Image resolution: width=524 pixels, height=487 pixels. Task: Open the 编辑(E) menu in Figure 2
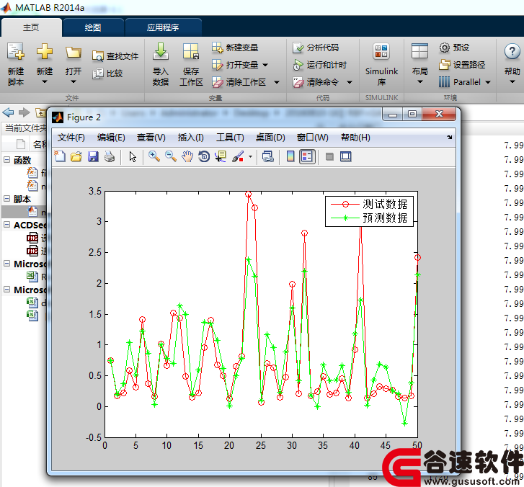point(111,138)
